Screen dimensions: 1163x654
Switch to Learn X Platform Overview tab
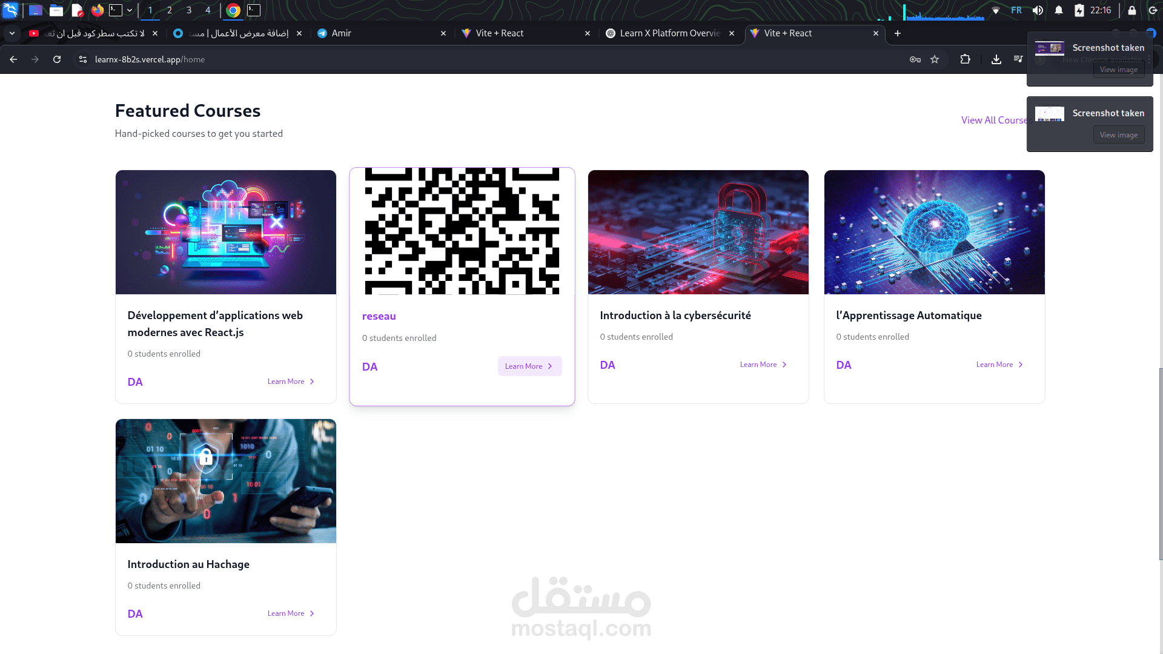tap(670, 33)
